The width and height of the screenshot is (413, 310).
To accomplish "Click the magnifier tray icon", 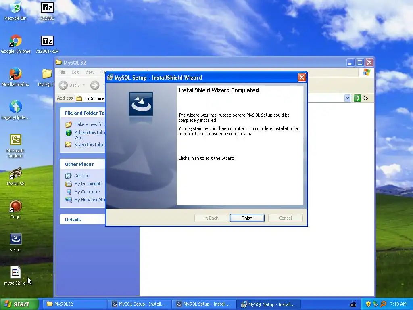I will tap(383, 304).
